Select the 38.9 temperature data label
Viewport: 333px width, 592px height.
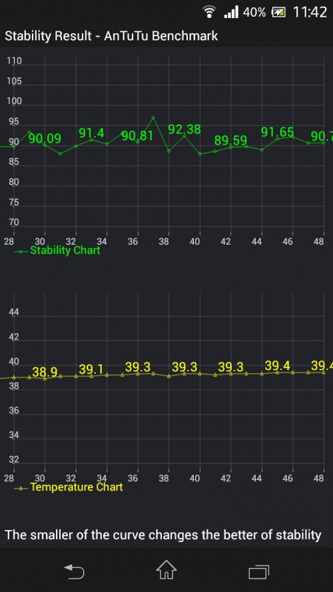coord(45,373)
